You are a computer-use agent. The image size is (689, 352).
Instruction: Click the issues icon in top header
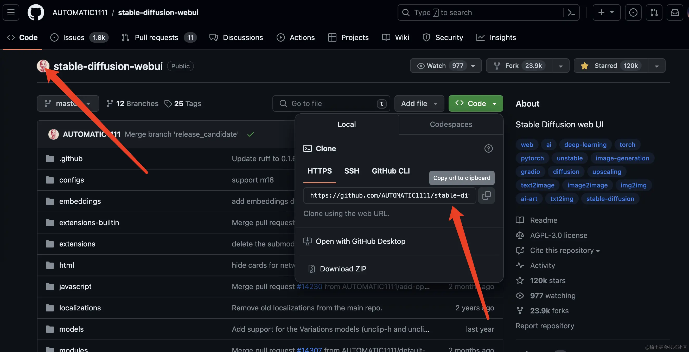click(x=633, y=12)
